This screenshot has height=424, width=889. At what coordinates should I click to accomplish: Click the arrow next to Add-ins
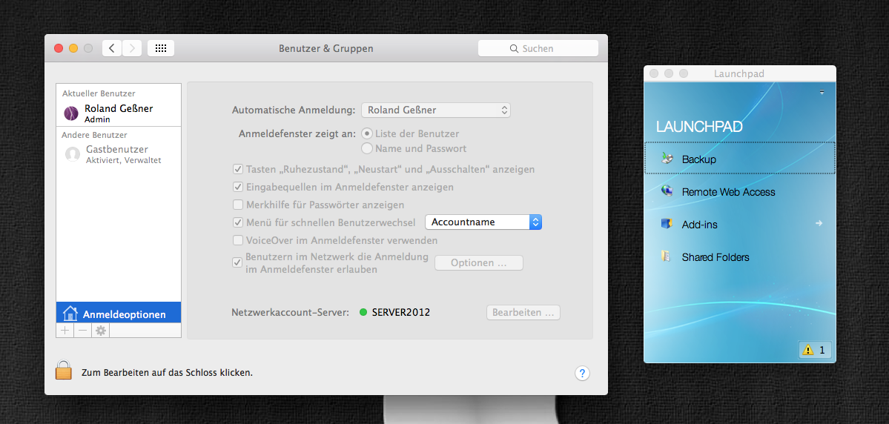tap(819, 223)
